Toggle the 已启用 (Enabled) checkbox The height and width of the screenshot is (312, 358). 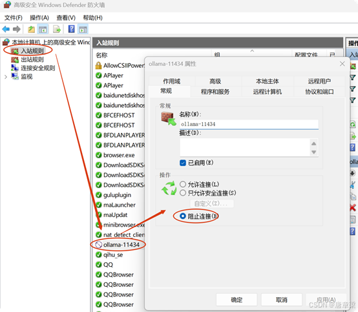coord(183,163)
